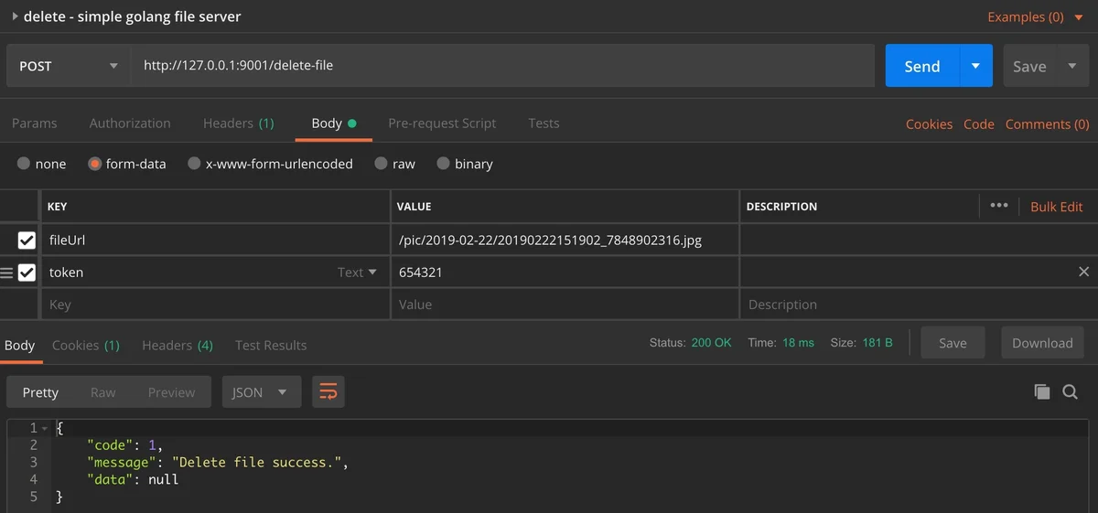Uncheck the fileUrl row checkbox
Viewport: 1098px width, 513px height.
[x=27, y=240]
